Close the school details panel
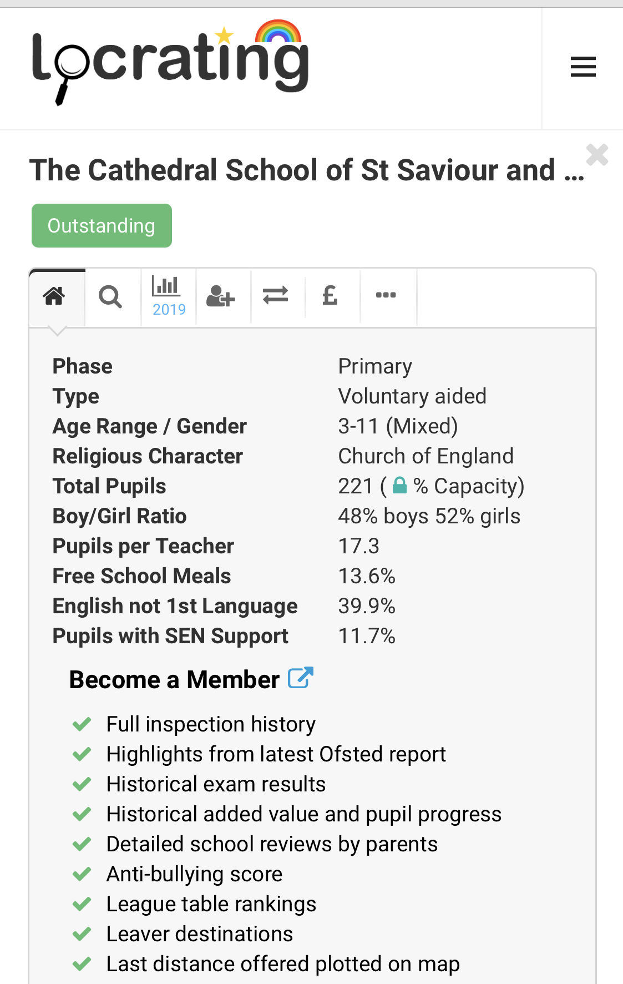623x984 pixels. [597, 155]
